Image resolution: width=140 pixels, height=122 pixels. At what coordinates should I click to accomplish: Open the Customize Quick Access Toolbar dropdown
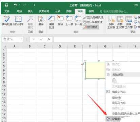click(x=35, y=5)
